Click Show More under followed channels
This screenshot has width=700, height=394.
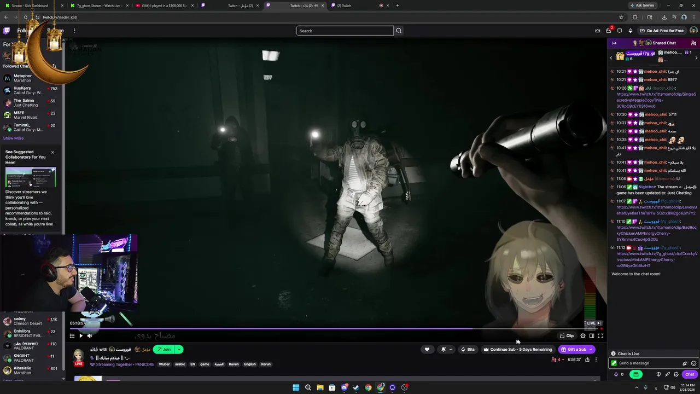(x=13, y=138)
